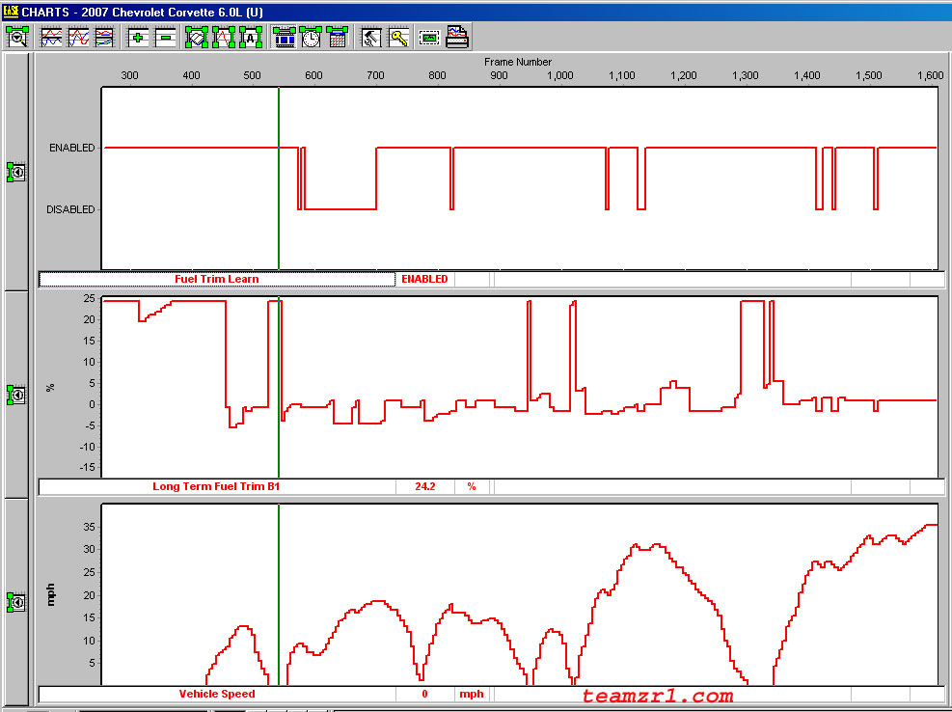Click the minus (remove chart) toolbar icon
This screenshot has width=952, height=712.
(x=165, y=38)
